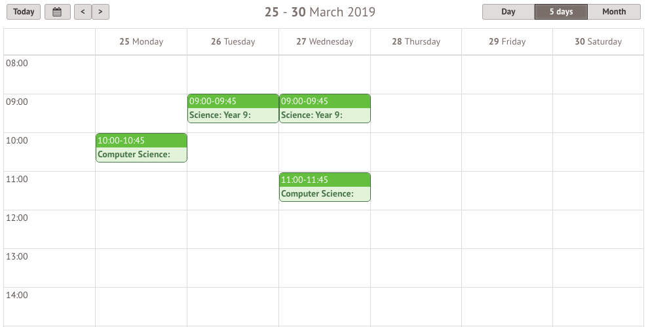
Task: Go to next week arrow
Action: click(x=100, y=12)
